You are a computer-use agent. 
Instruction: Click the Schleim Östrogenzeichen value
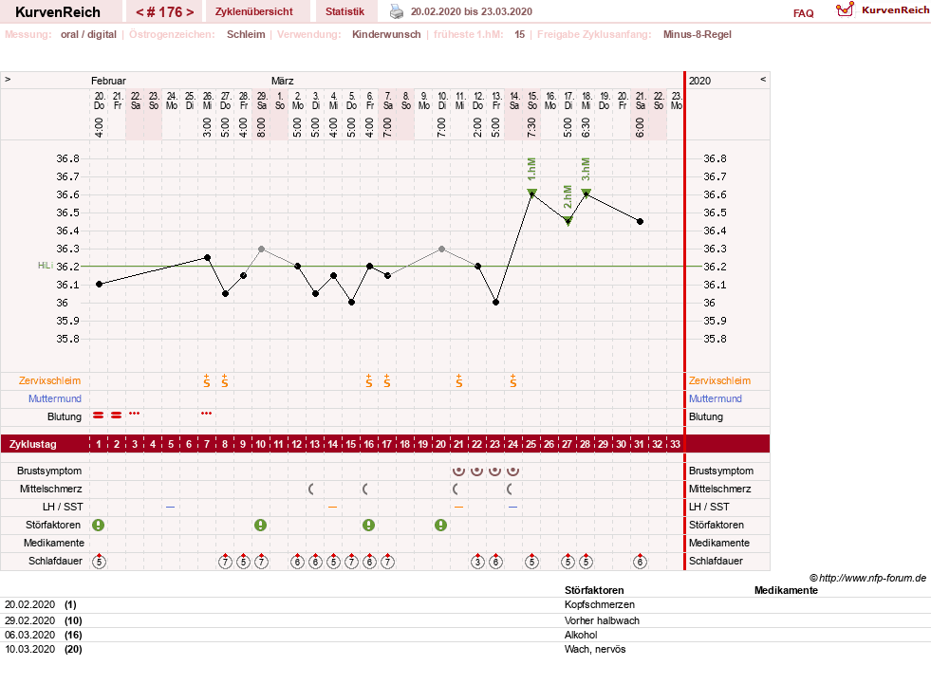point(246,34)
